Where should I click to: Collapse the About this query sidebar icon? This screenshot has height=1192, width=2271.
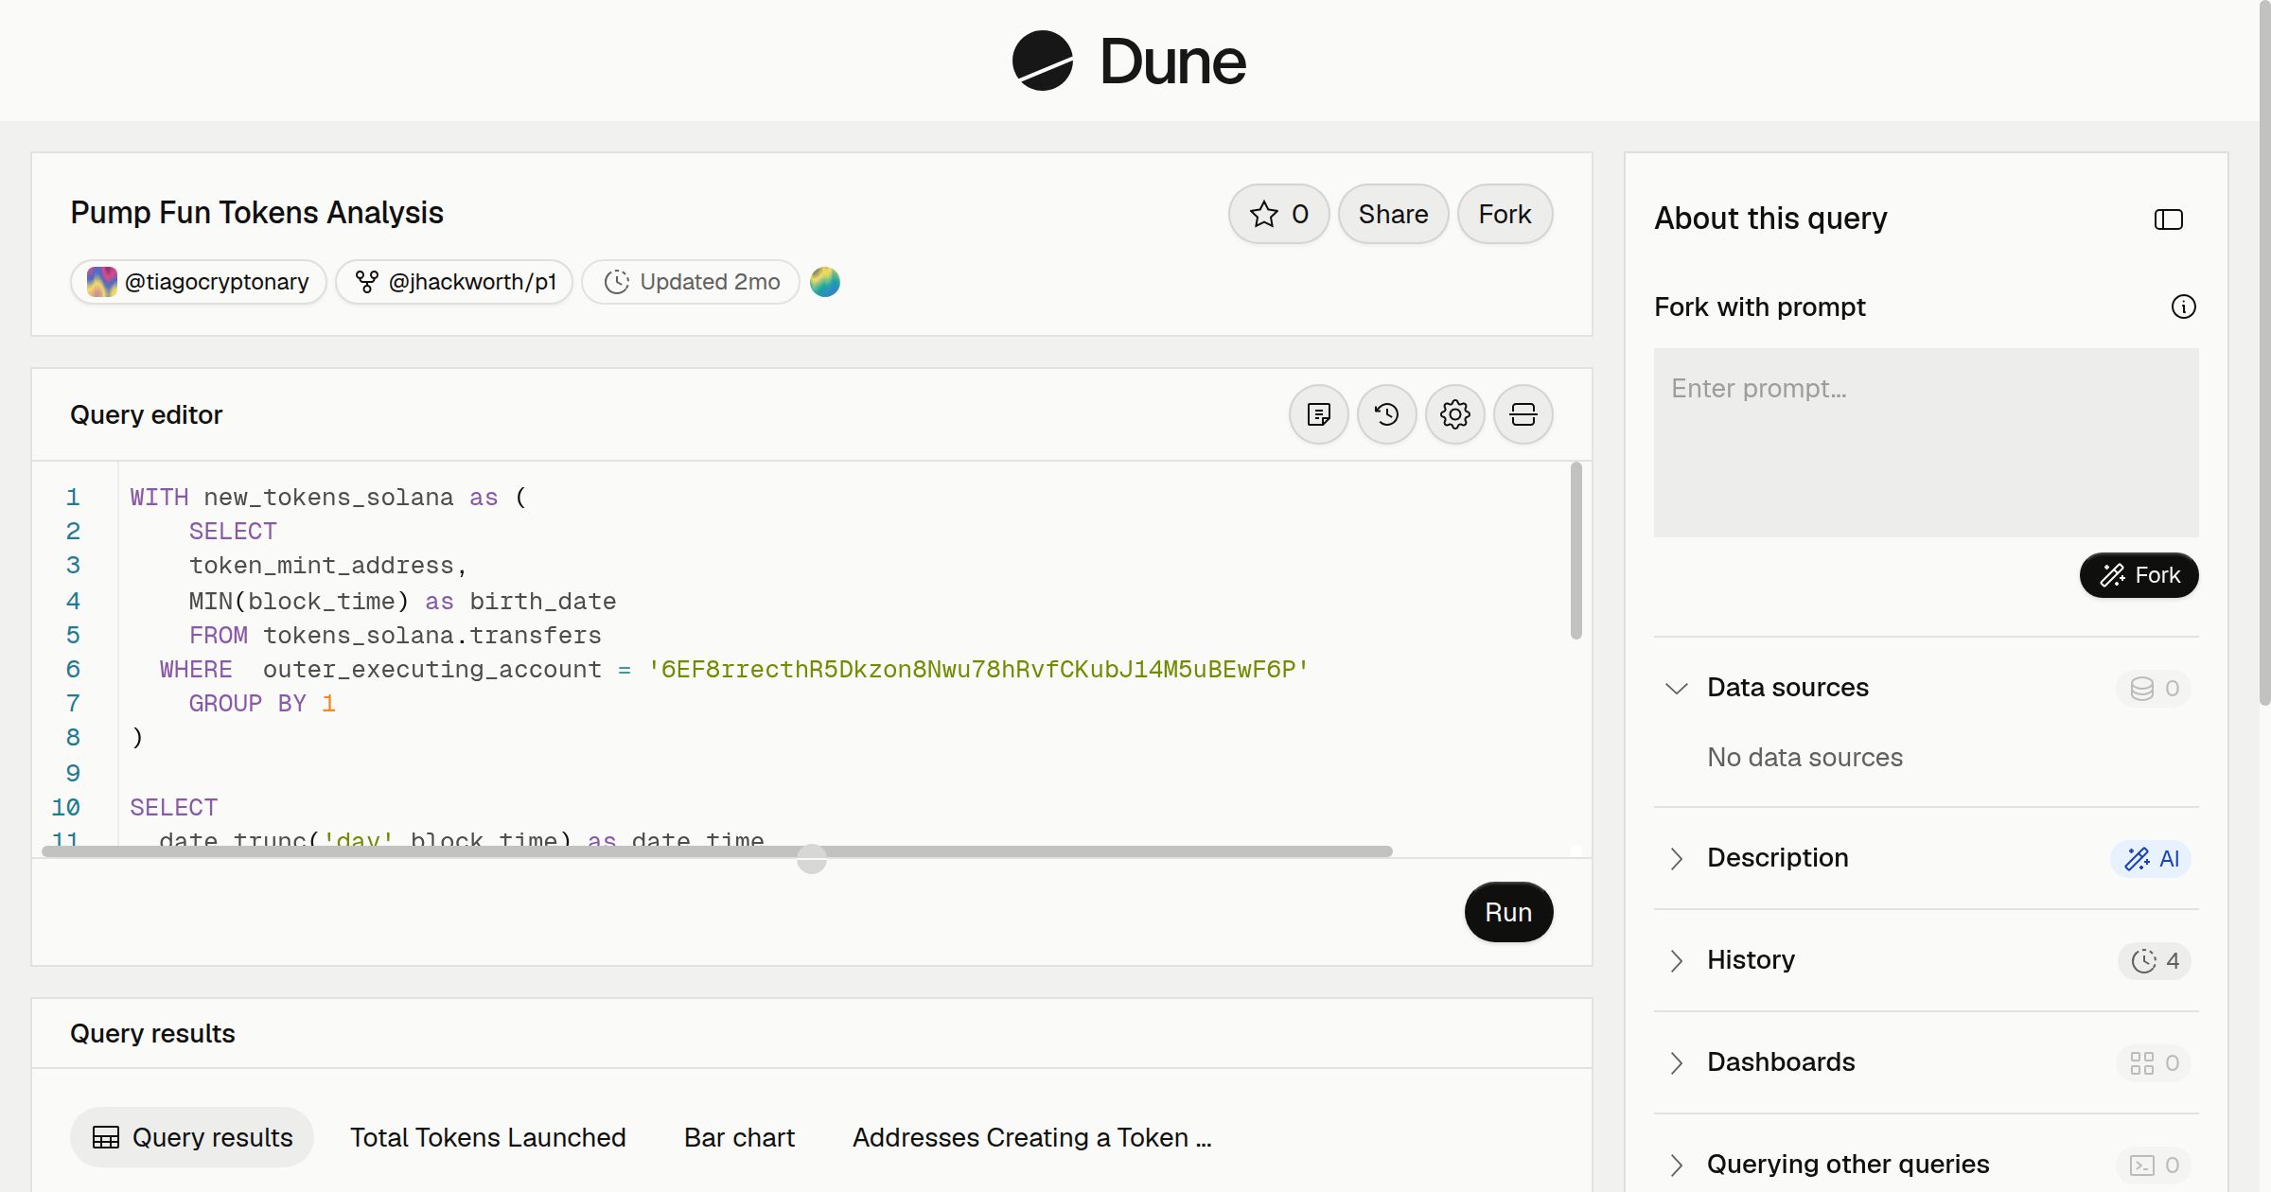2169,219
